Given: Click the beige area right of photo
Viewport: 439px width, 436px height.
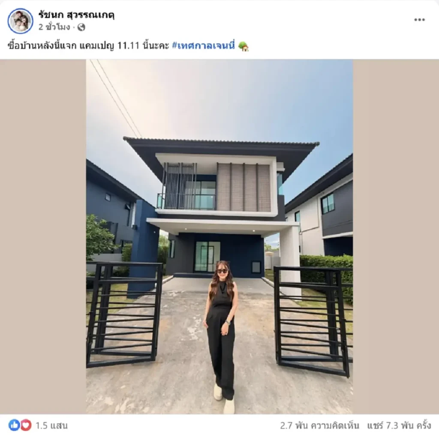Looking at the screenshot, I should (396, 236).
